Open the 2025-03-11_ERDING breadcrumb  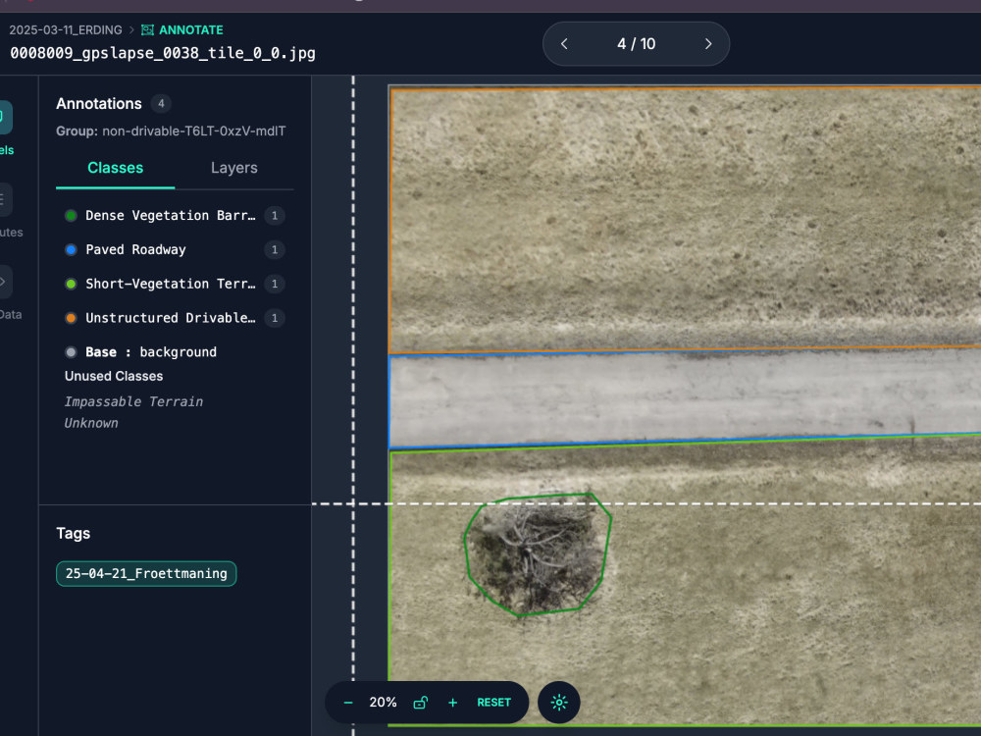pos(66,30)
